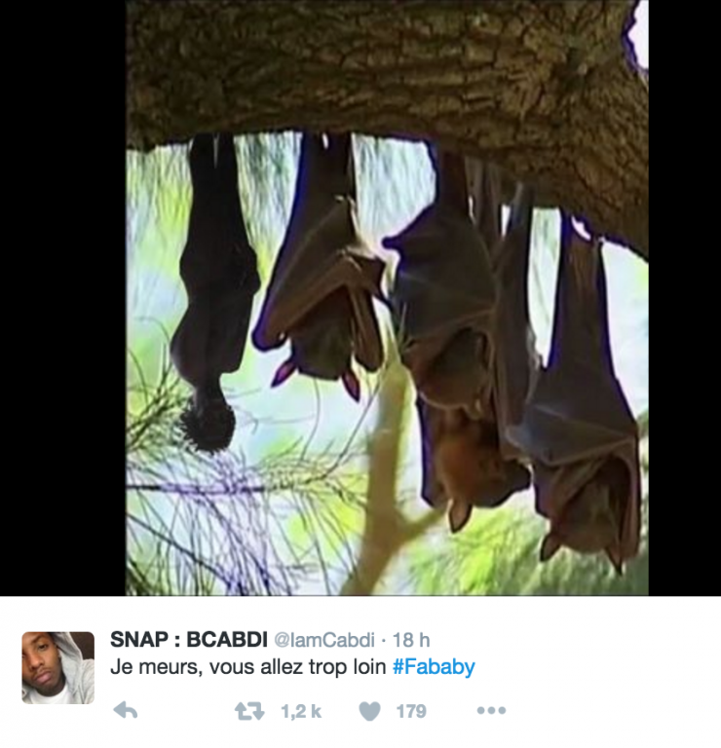Retweet the post via the retweet icon
This screenshot has width=721, height=748.
pyautogui.click(x=249, y=711)
